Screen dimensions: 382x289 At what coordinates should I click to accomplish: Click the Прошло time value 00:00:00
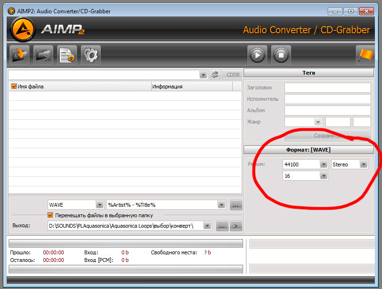pos(53,252)
